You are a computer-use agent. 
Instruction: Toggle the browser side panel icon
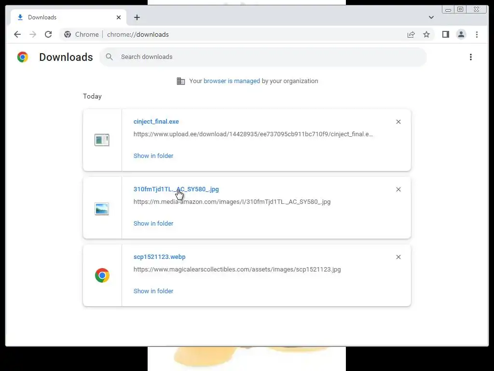tap(445, 34)
